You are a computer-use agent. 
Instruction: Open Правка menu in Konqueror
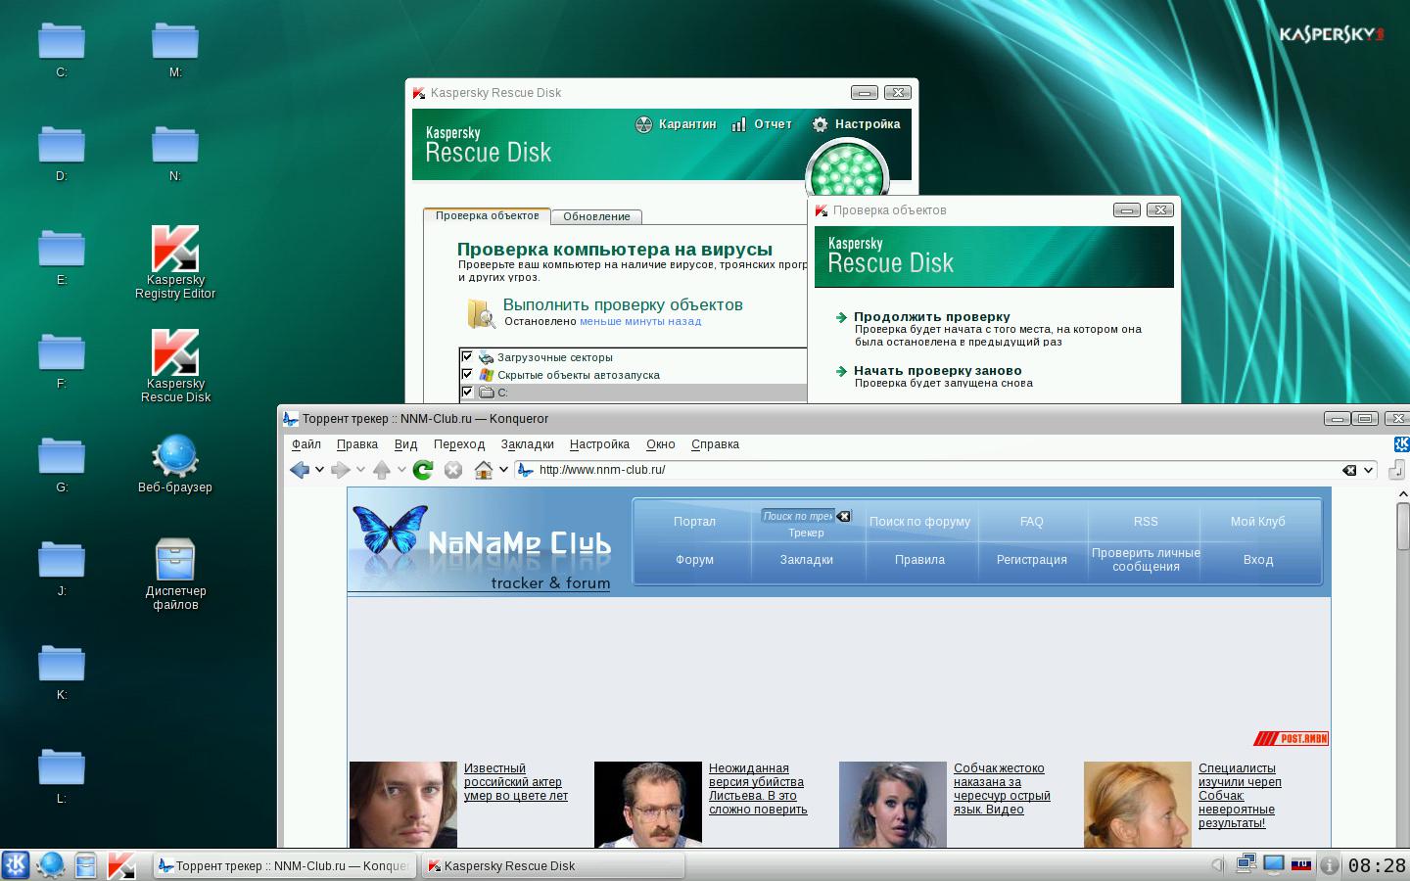point(356,444)
